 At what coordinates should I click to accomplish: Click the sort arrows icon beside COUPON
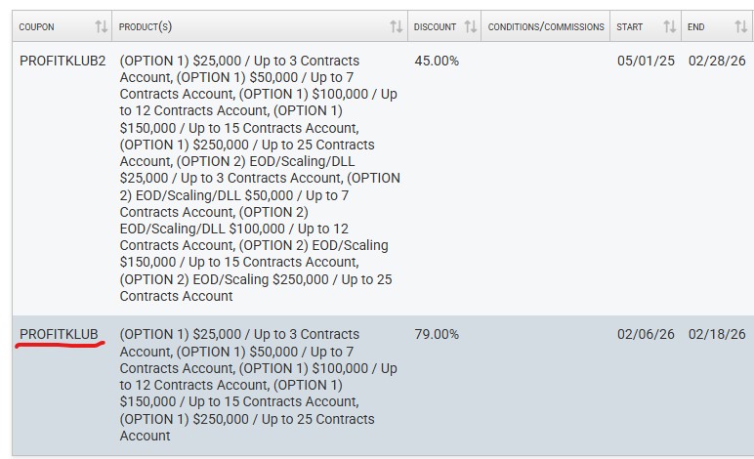point(101,27)
